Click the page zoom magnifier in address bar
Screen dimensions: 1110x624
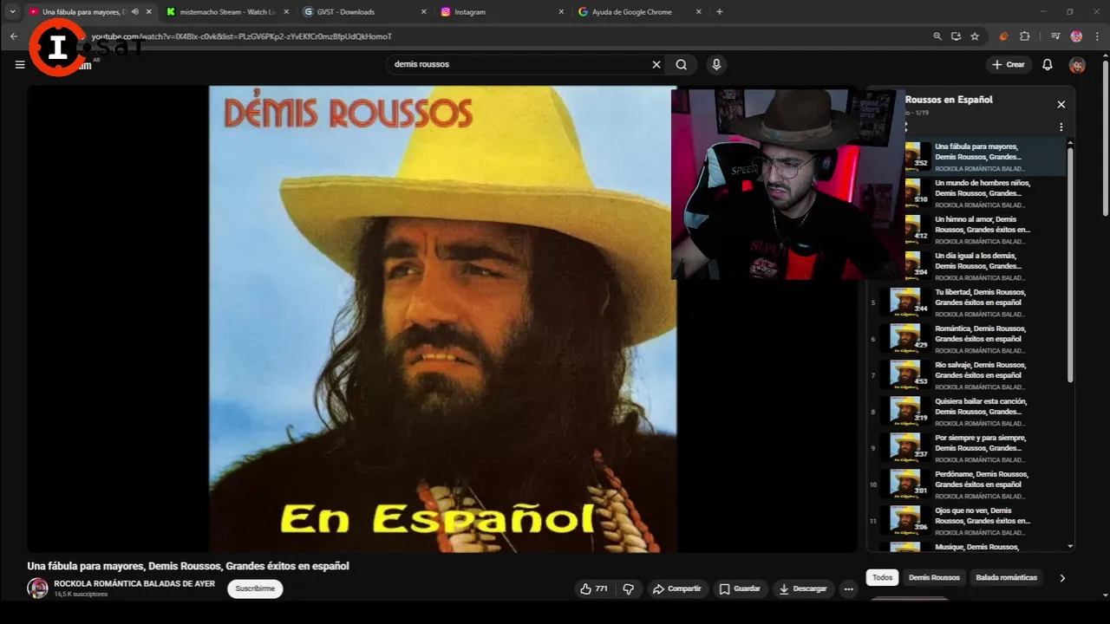pyautogui.click(x=937, y=36)
